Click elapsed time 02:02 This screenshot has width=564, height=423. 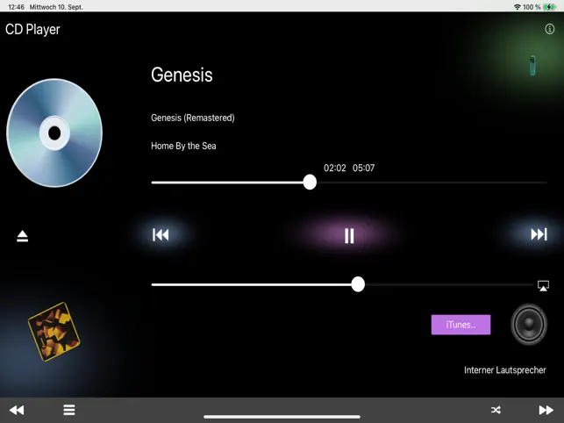335,168
